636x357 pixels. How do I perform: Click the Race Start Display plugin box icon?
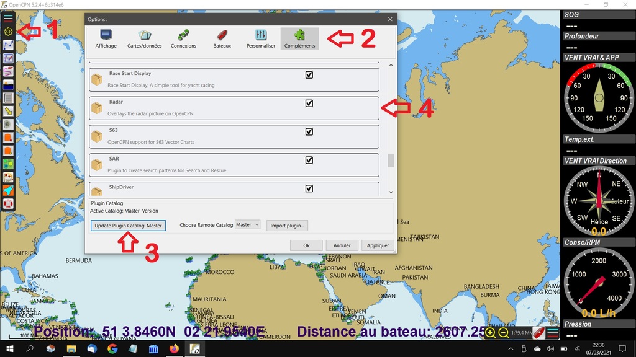96,79
